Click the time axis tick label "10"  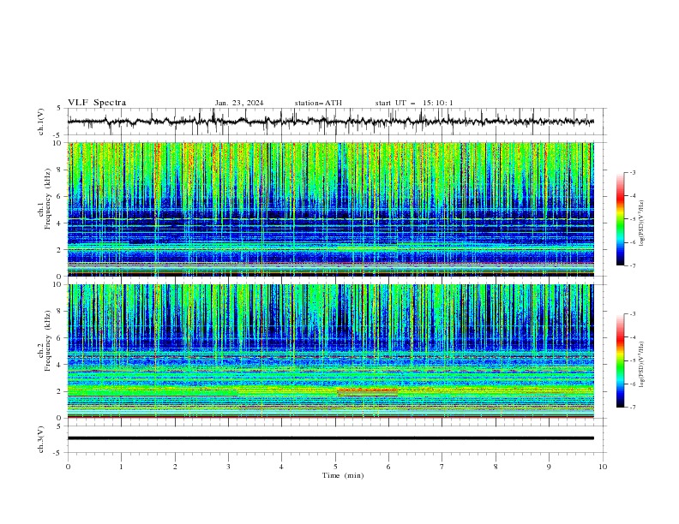(x=603, y=467)
